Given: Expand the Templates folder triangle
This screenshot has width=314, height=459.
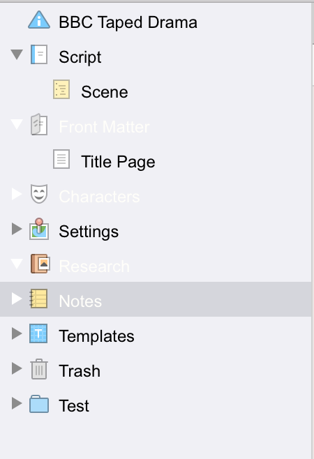Looking at the screenshot, I should tap(17, 333).
